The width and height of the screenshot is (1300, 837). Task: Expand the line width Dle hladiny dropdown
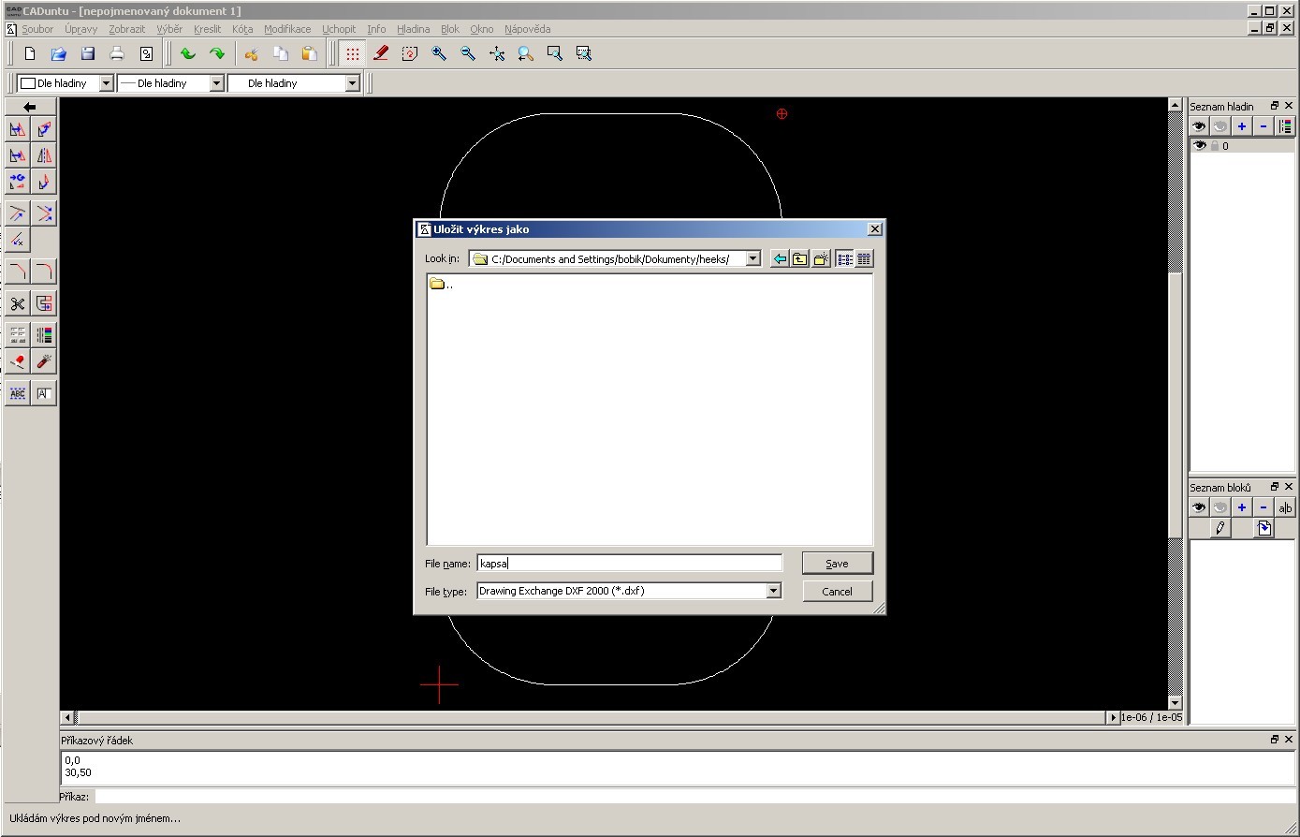(x=216, y=83)
